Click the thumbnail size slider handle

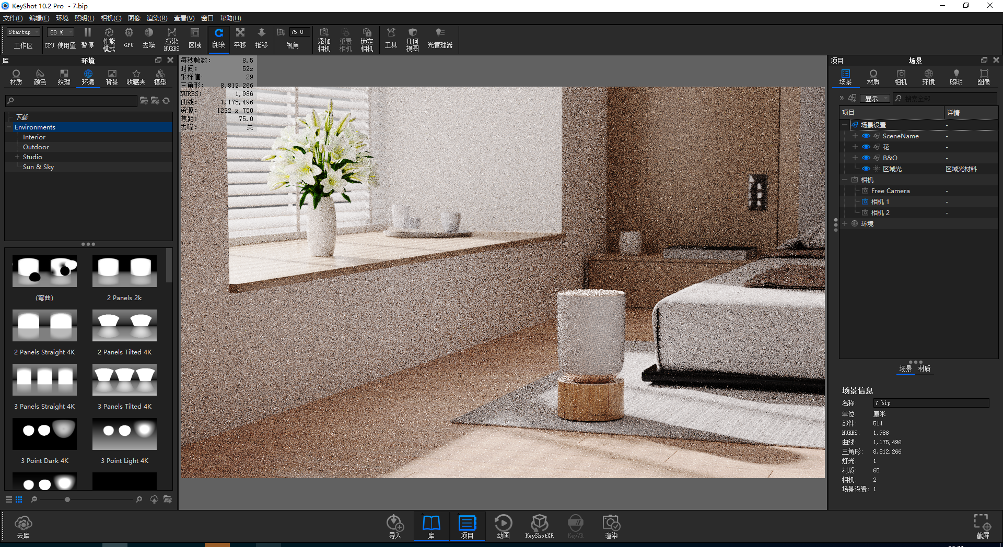click(67, 500)
